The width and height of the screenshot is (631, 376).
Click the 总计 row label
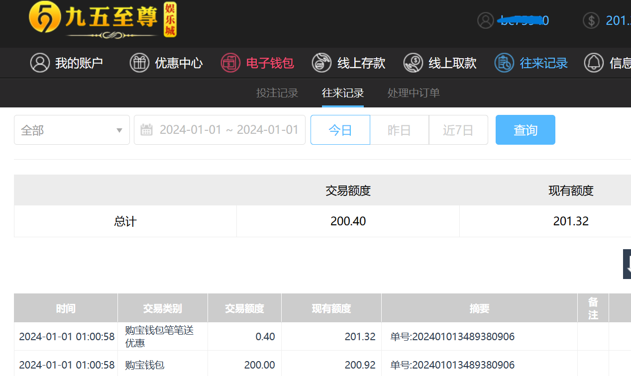pyautogui.click(x=125, y=221)
